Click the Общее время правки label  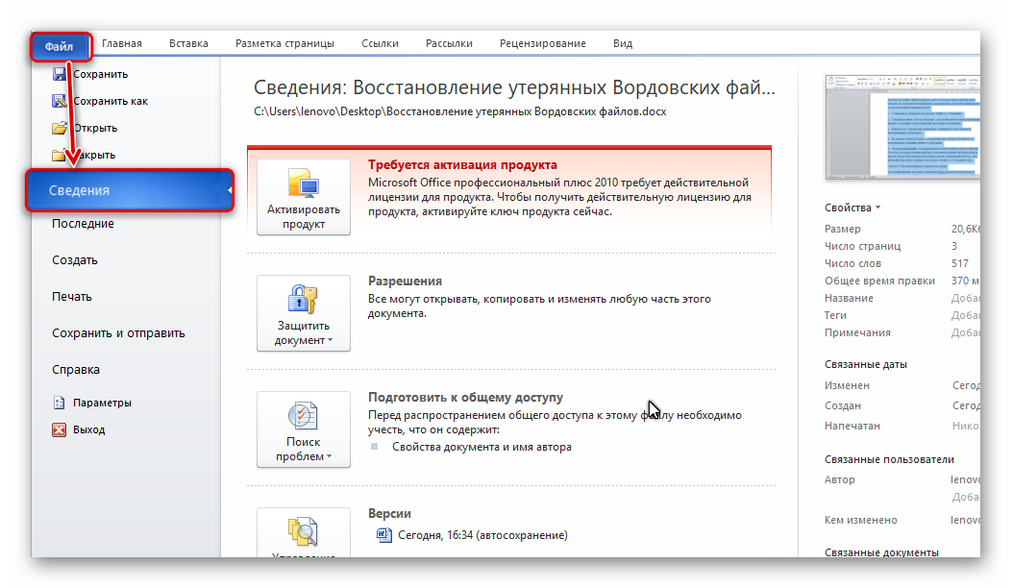tap(879, 282)
